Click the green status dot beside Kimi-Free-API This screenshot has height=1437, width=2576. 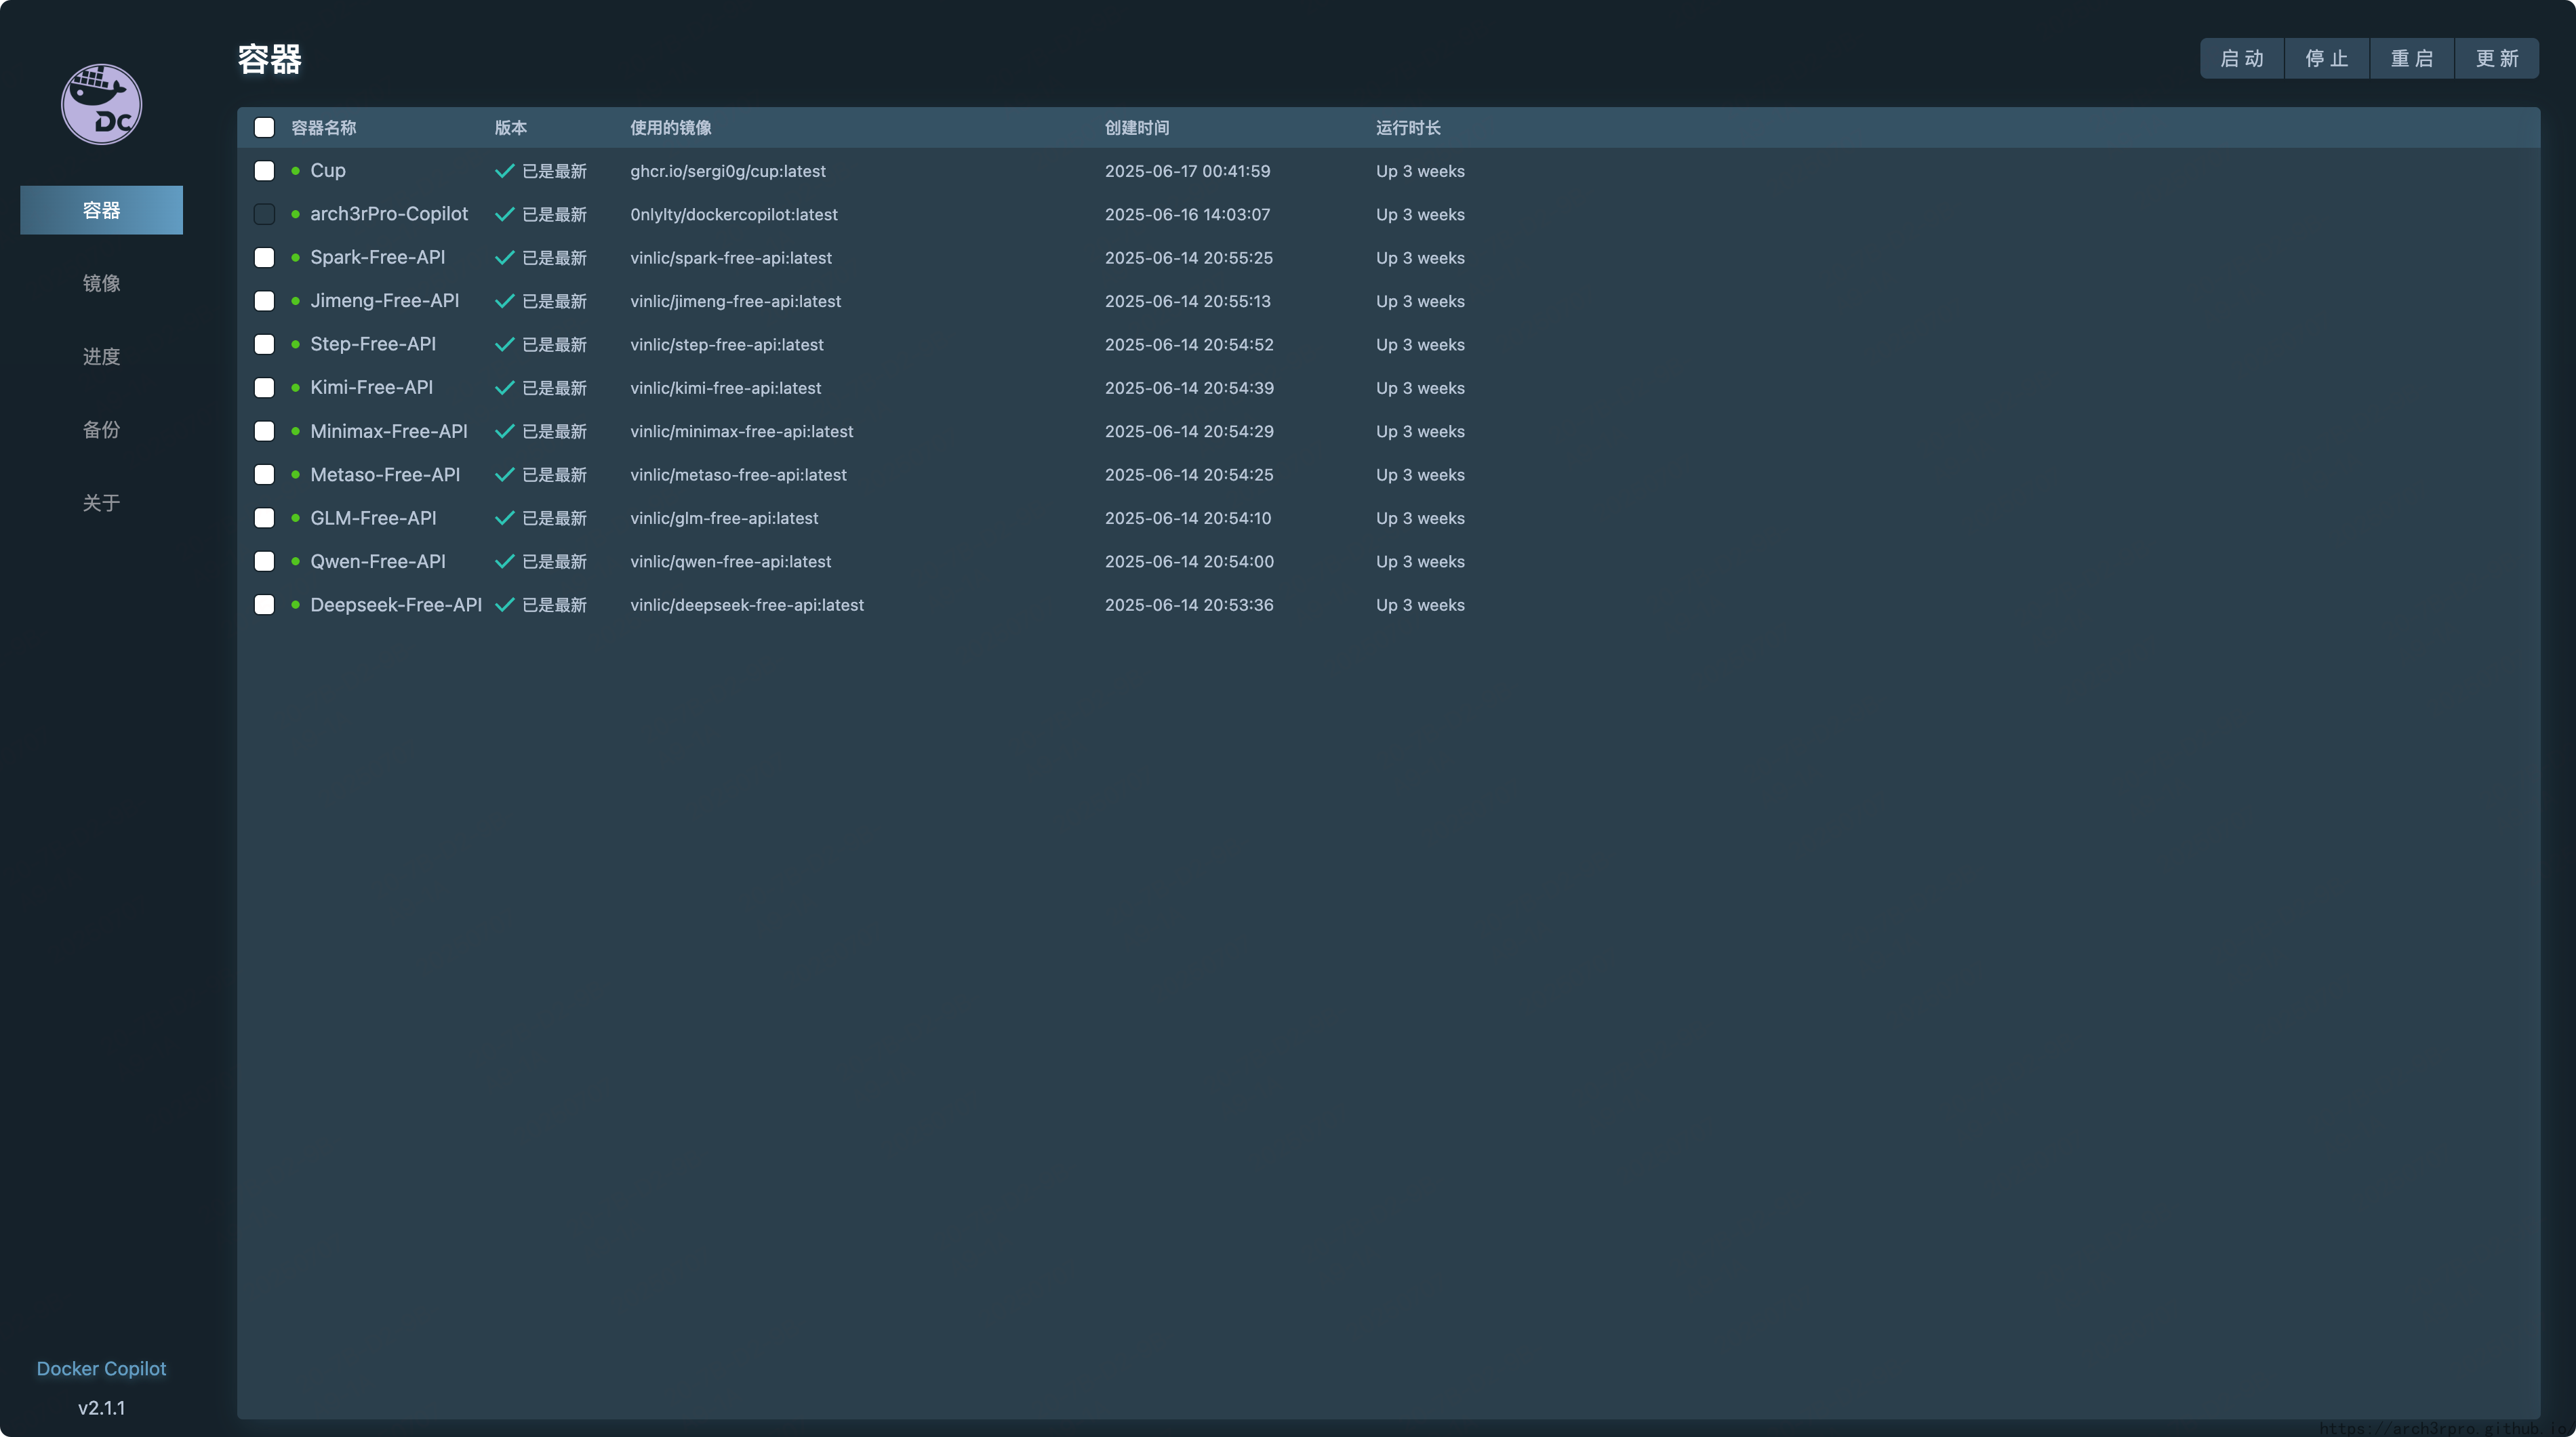pyautogui.click(x=295, y=388)
